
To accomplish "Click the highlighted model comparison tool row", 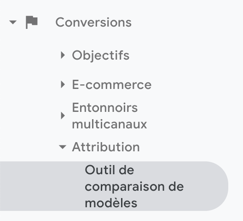I will 114,186.
